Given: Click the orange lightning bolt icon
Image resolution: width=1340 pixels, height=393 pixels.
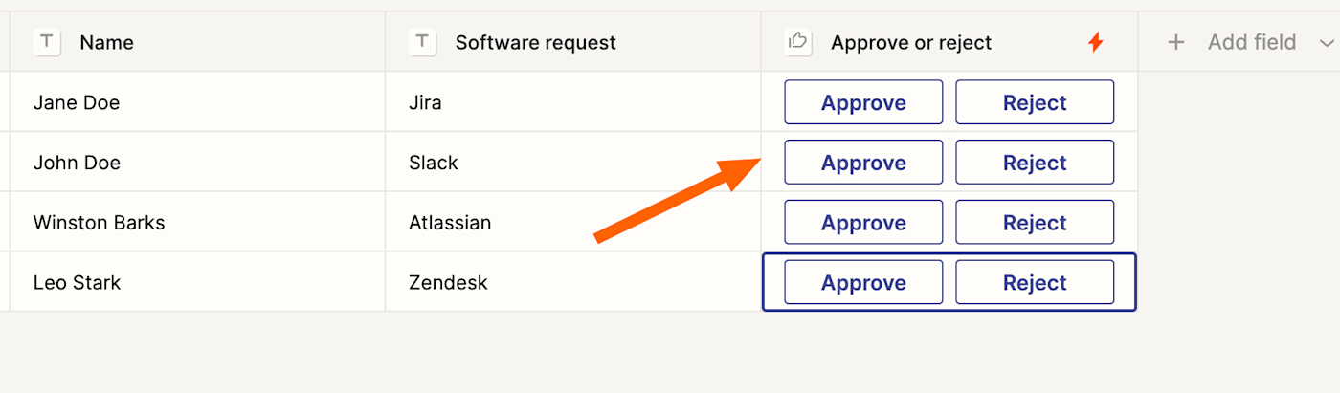Looking at the screenshot, I should pos(1096,42).
